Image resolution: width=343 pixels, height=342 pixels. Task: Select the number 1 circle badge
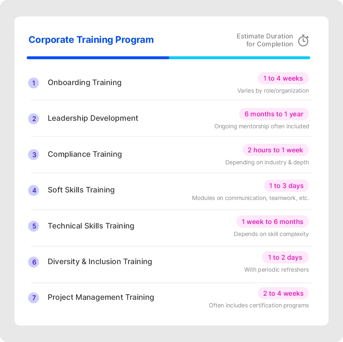34,83
